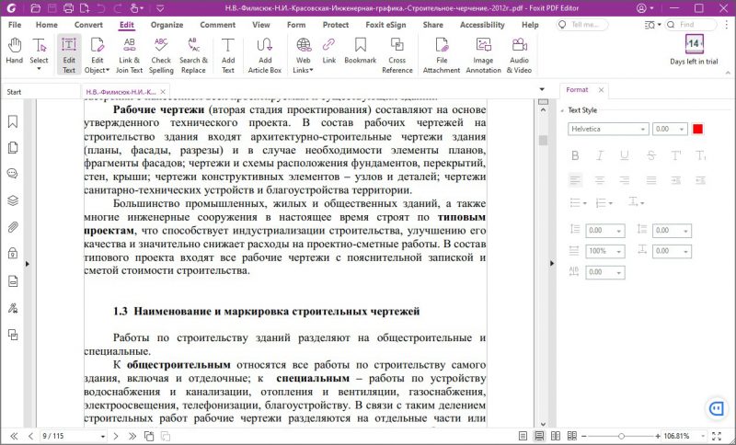
Task: Click the Tell me search field
Action: coord(582,25)
